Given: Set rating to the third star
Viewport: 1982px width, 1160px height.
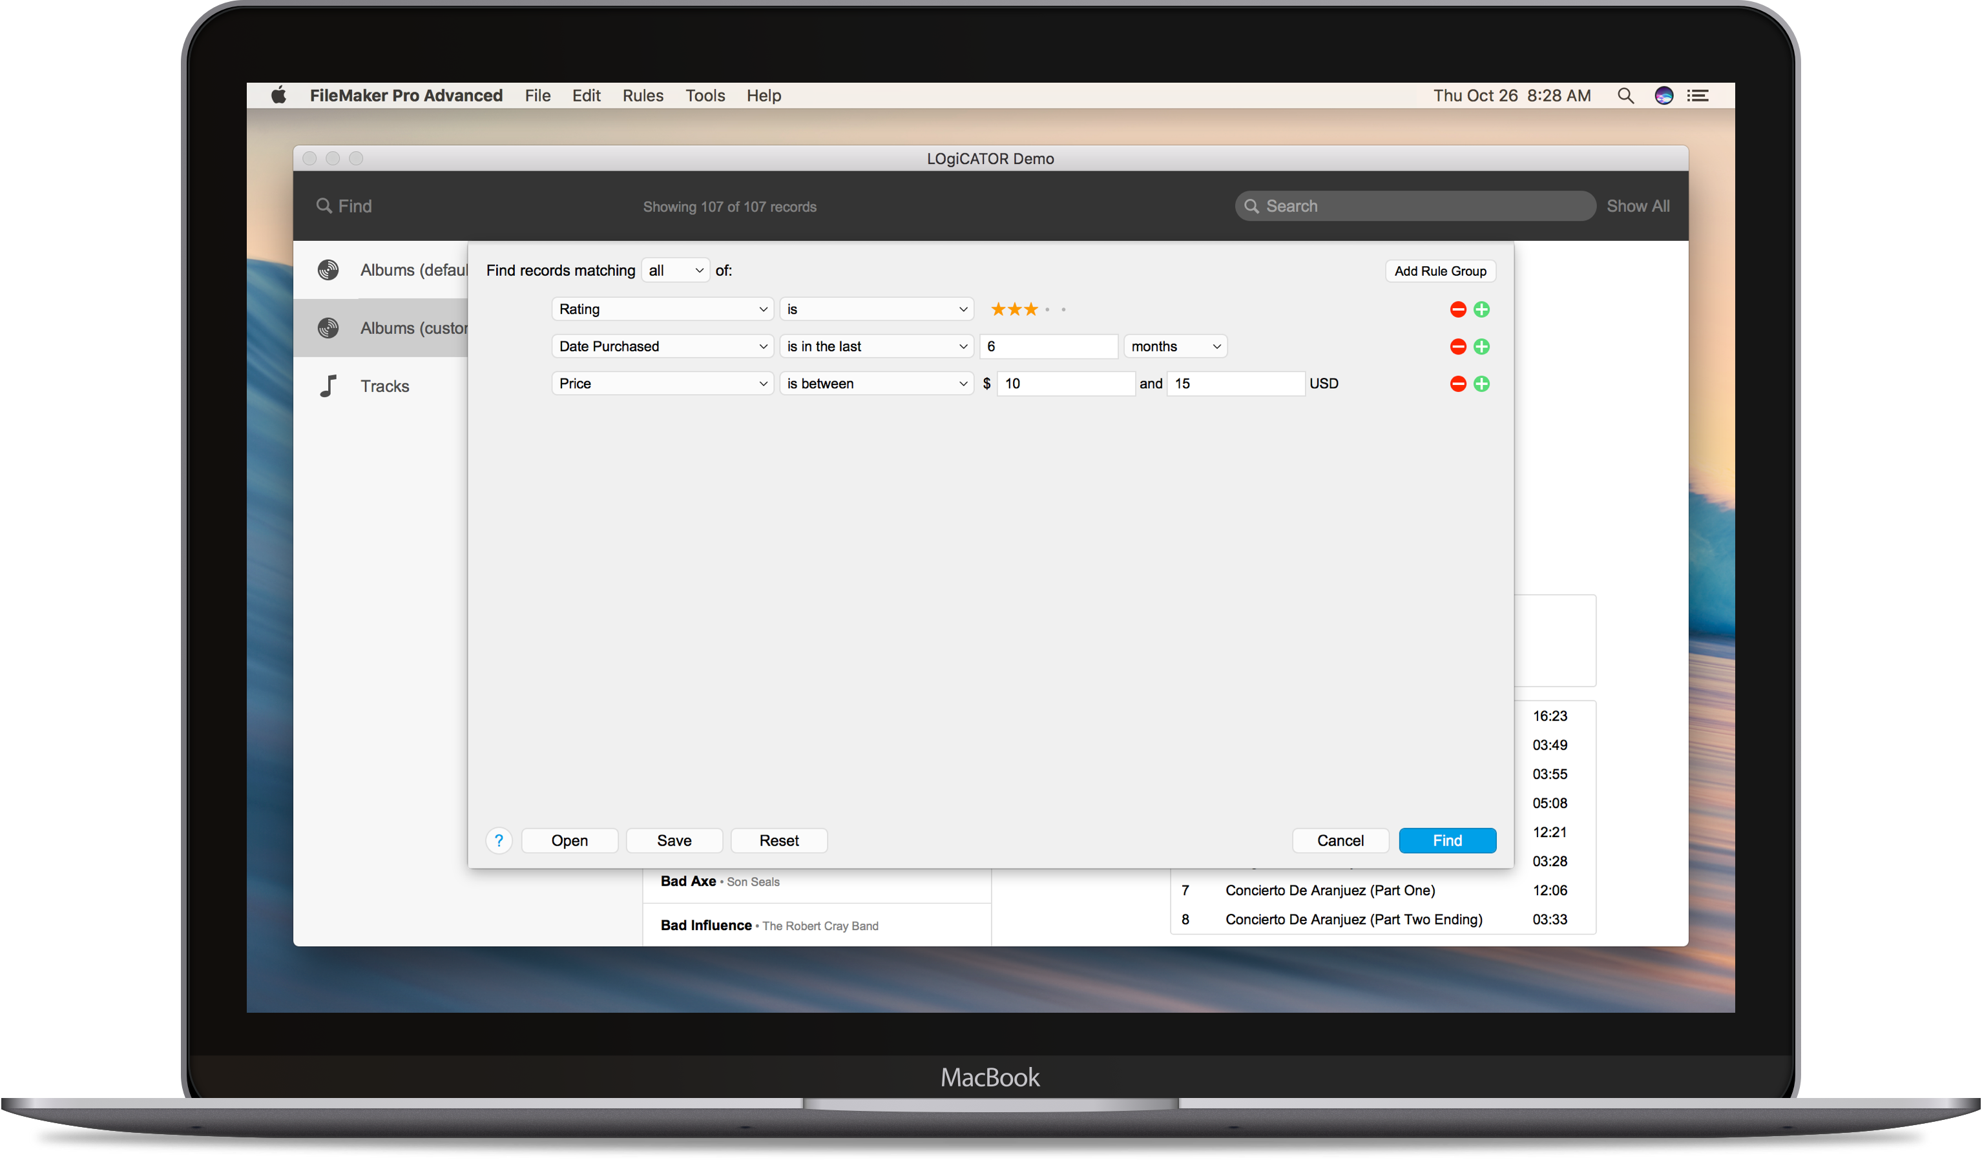Looking at the screenshot, I should 1030,309.
